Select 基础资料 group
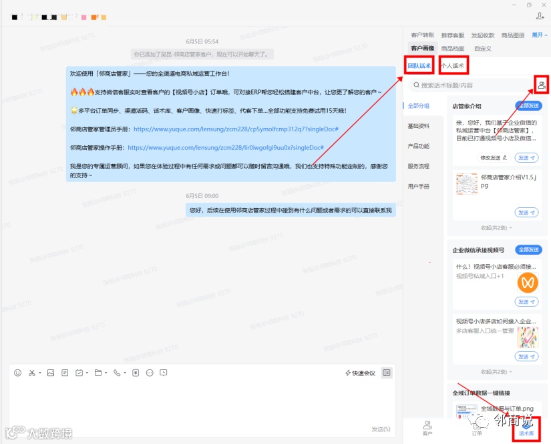Screen dimensions: 551x444 tap(418, 126)
